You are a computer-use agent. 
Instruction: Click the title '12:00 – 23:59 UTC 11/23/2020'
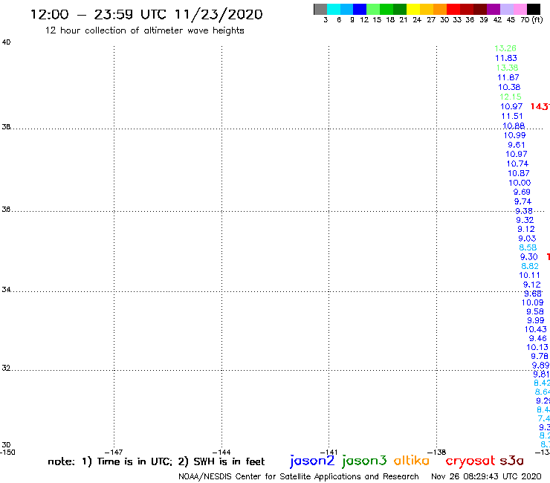point(146,14)
